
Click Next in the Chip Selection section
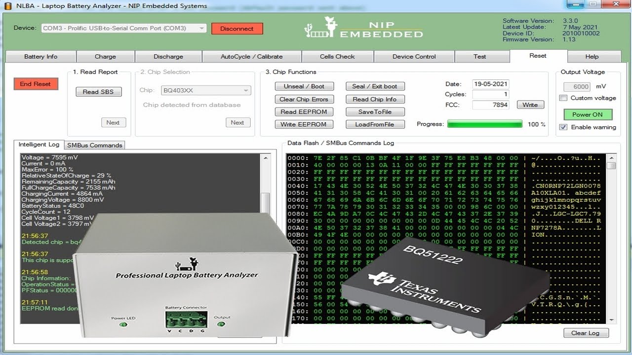237,122
